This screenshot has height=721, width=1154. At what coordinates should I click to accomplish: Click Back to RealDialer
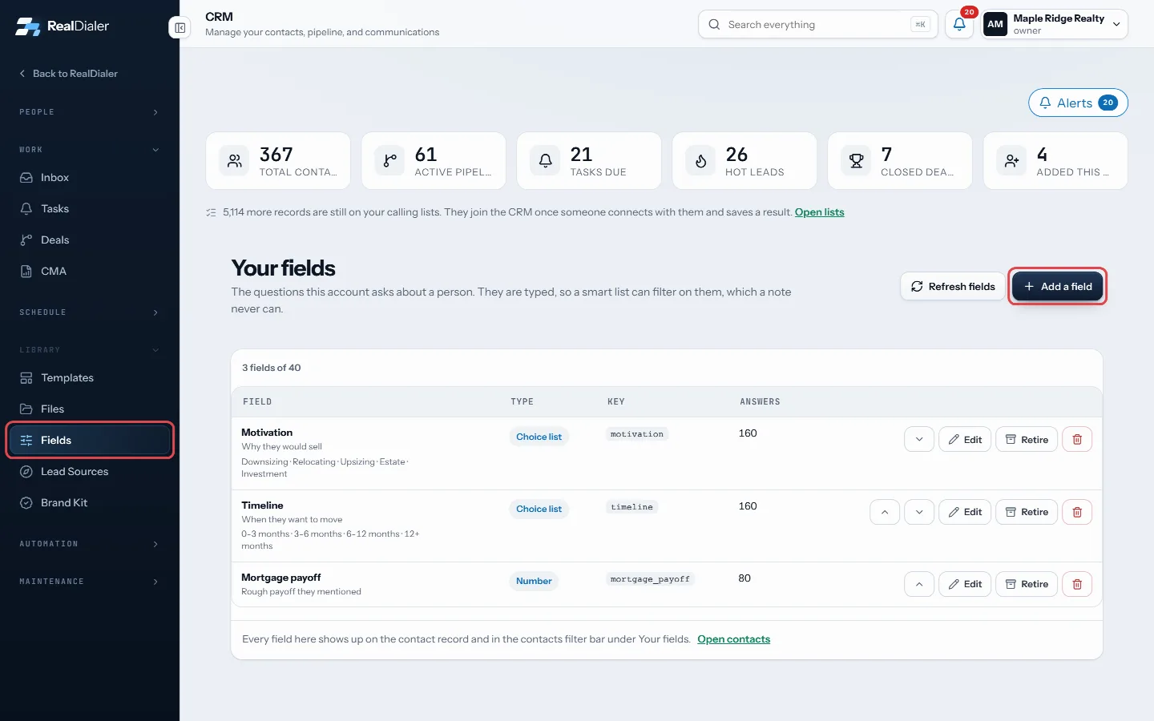tap(69, 74)
